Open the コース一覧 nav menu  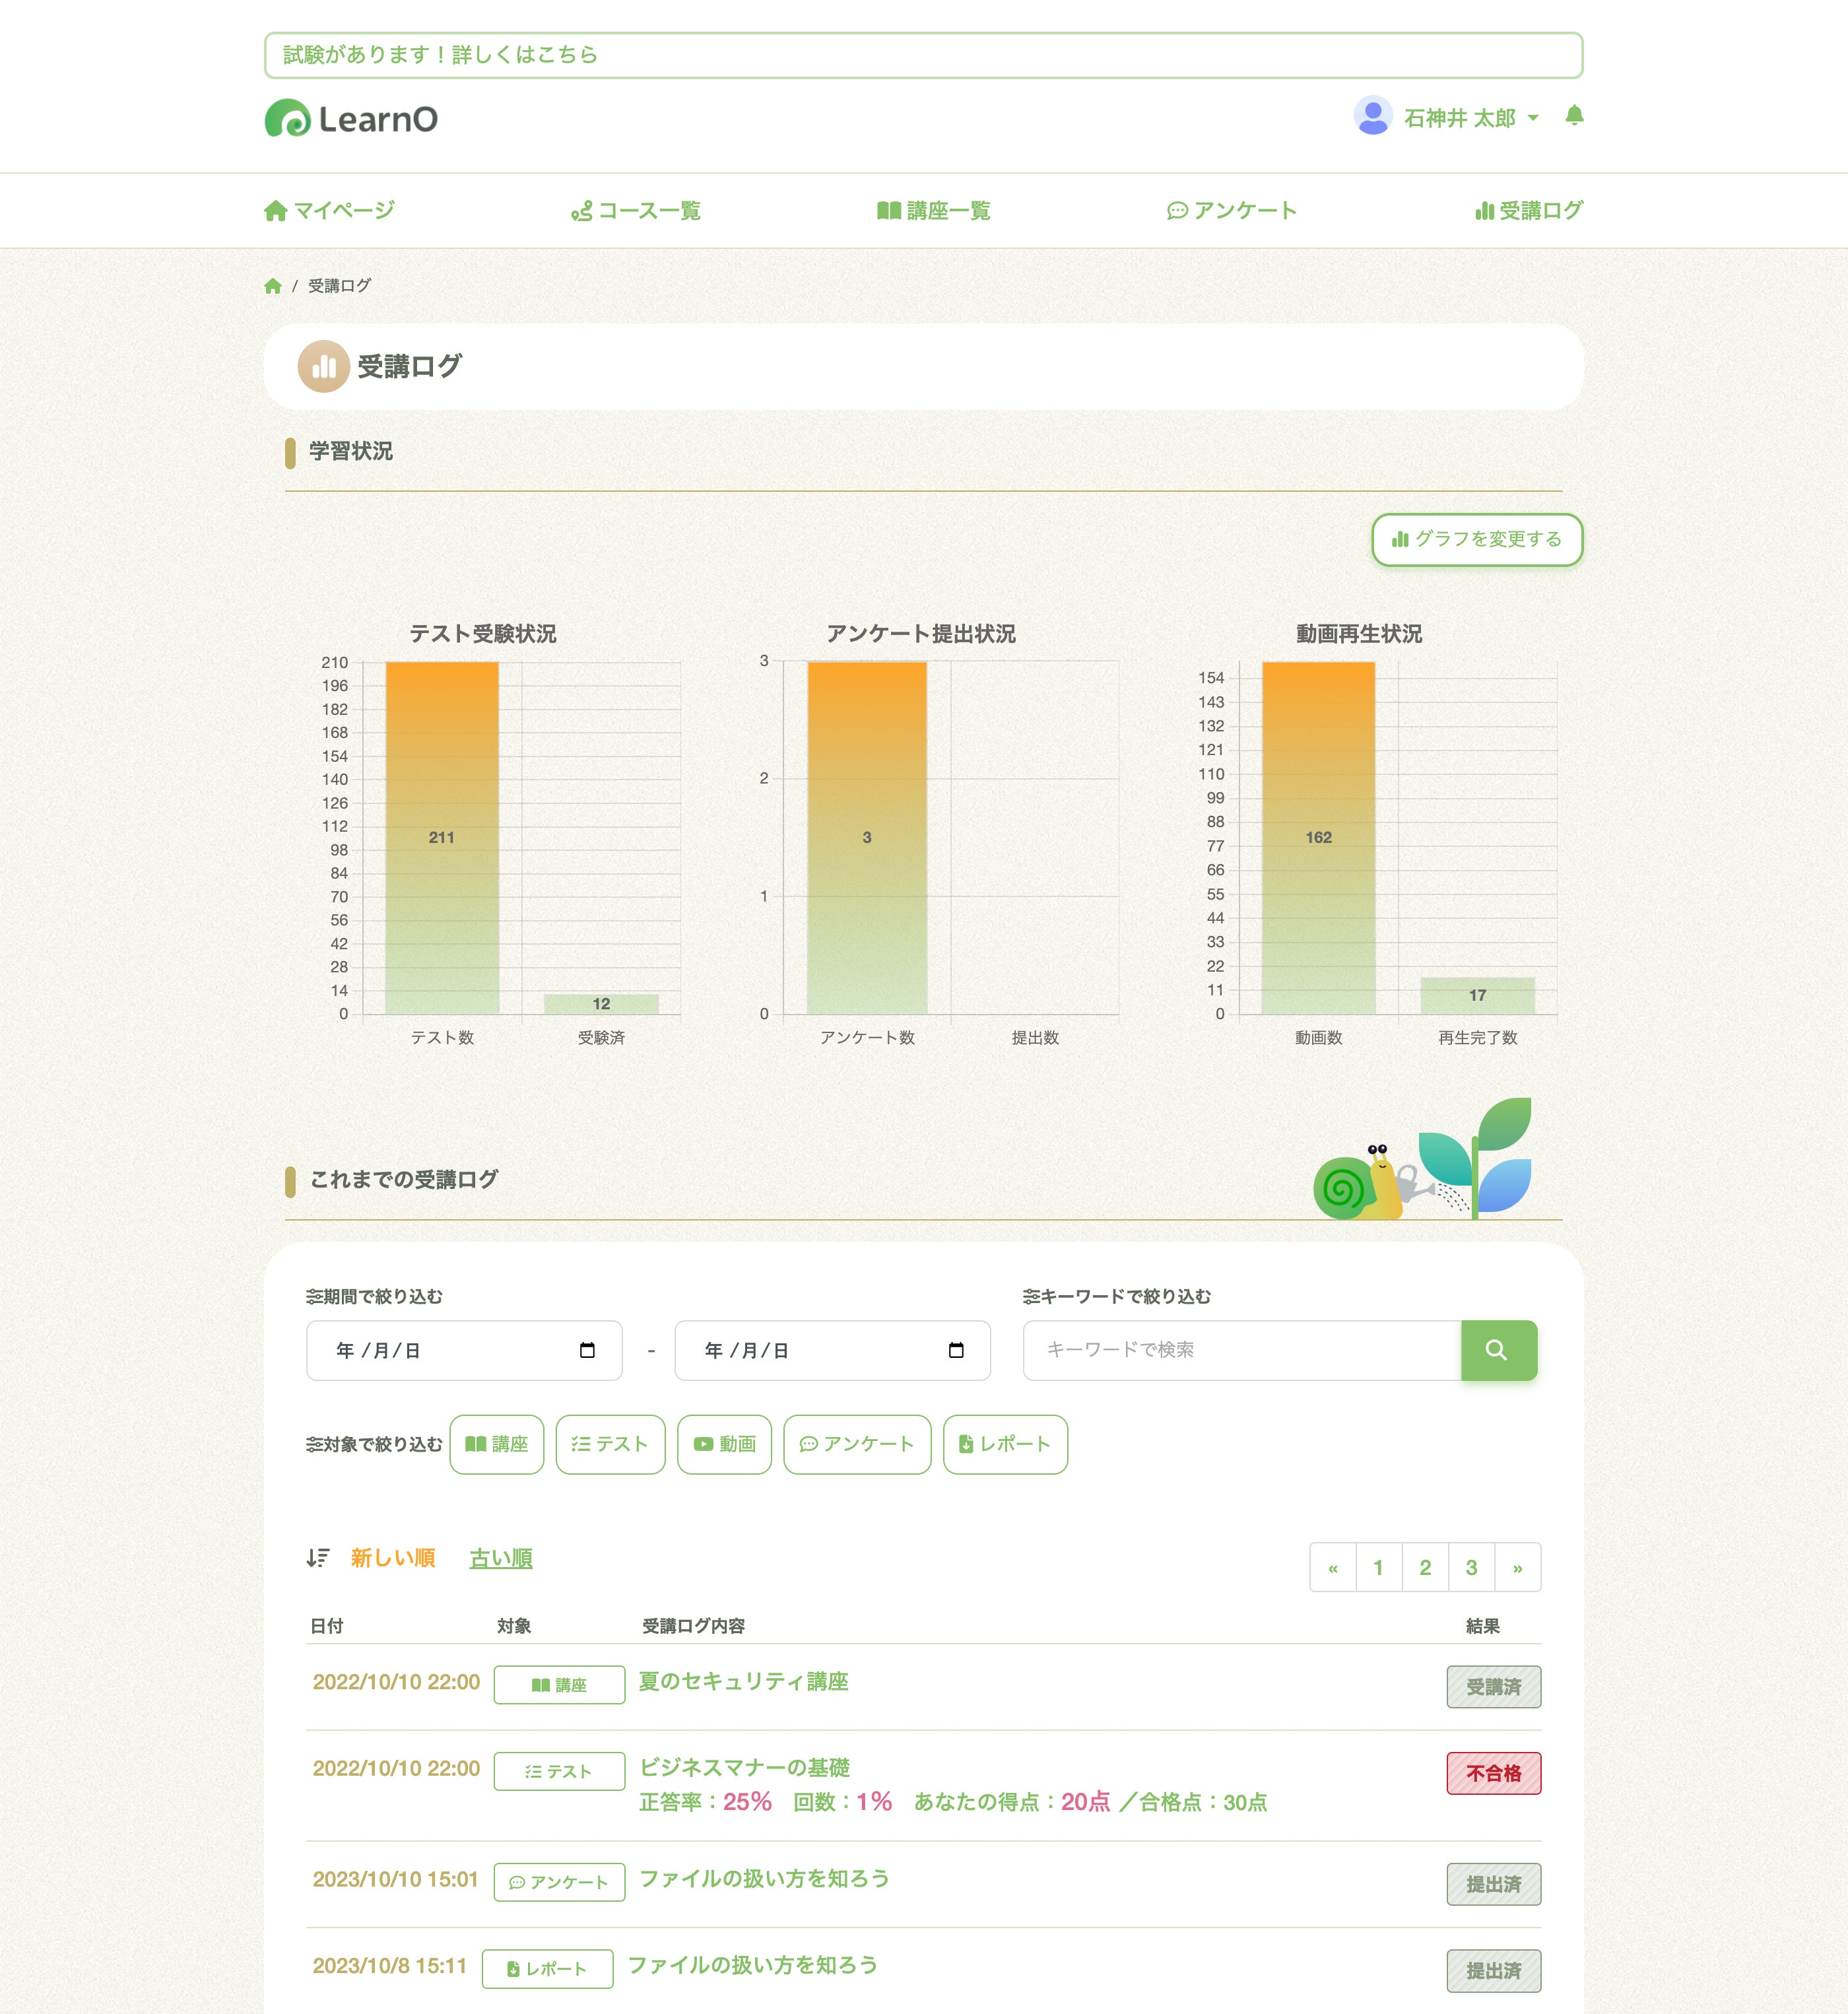[x=636, y=211]
